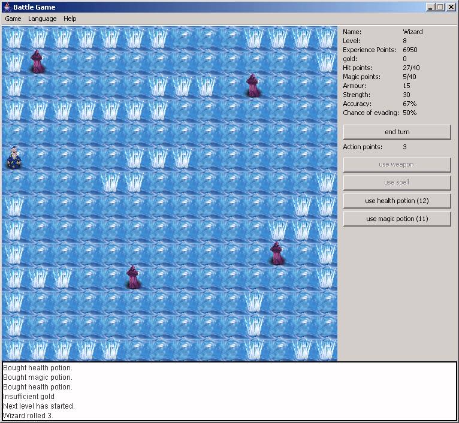This screenshot has width=459, height=423.
Task: Open the Language menu
Action: click(x=42, y=19)
